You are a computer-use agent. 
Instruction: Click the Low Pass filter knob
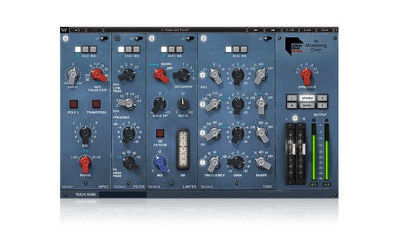point(128,75)
